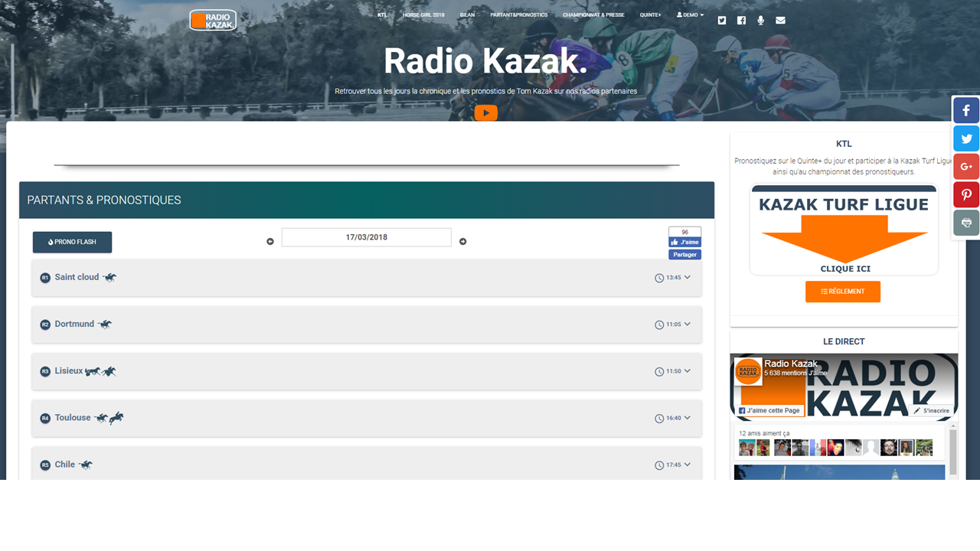Click the Kazak Turf Ligue banner
Screen dimensions: 980x551
(x=844, y=230)
